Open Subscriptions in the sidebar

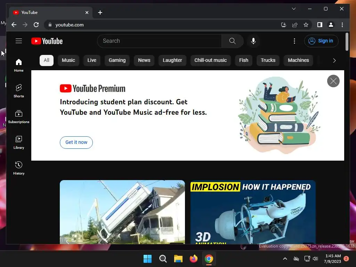(19, 117)
